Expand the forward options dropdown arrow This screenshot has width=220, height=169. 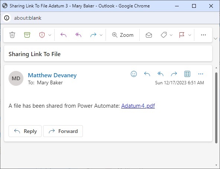pos(101,35)
